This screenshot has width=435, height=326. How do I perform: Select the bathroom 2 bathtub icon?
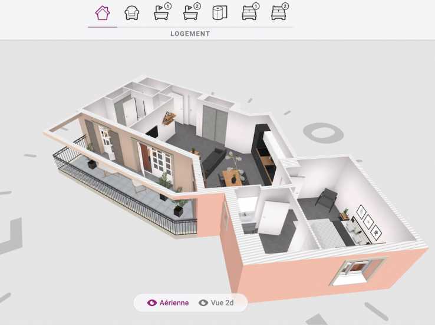(x=190, y=12)
